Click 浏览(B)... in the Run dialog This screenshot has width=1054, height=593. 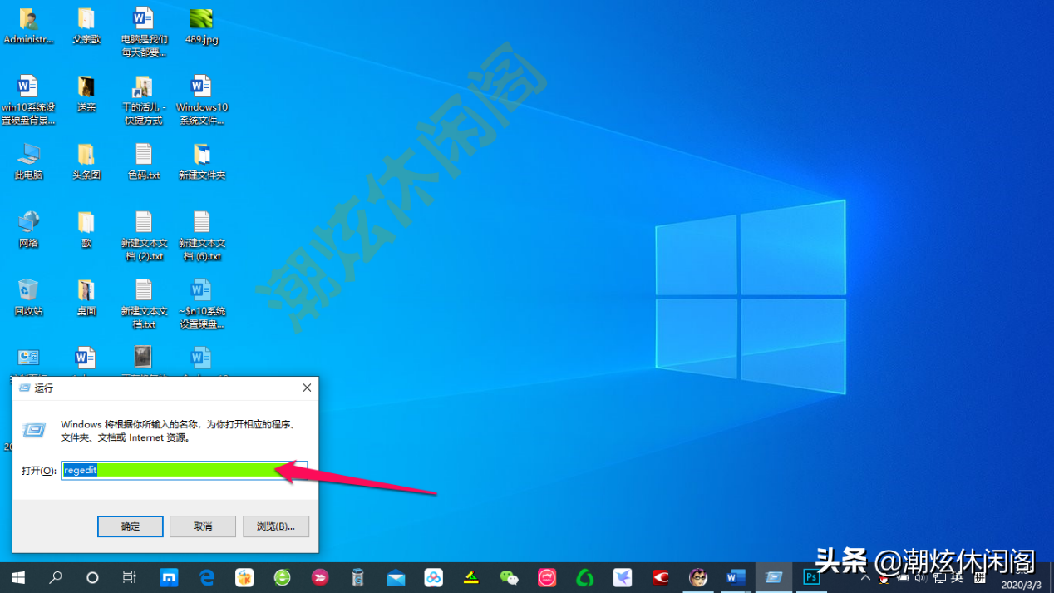[x=275, y=526]
